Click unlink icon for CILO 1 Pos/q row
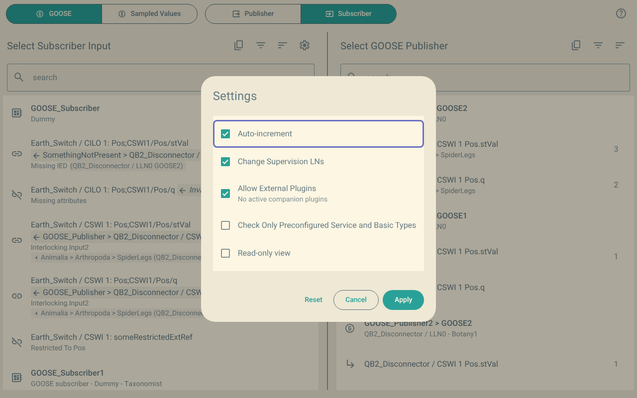 [x=17, y=195]
